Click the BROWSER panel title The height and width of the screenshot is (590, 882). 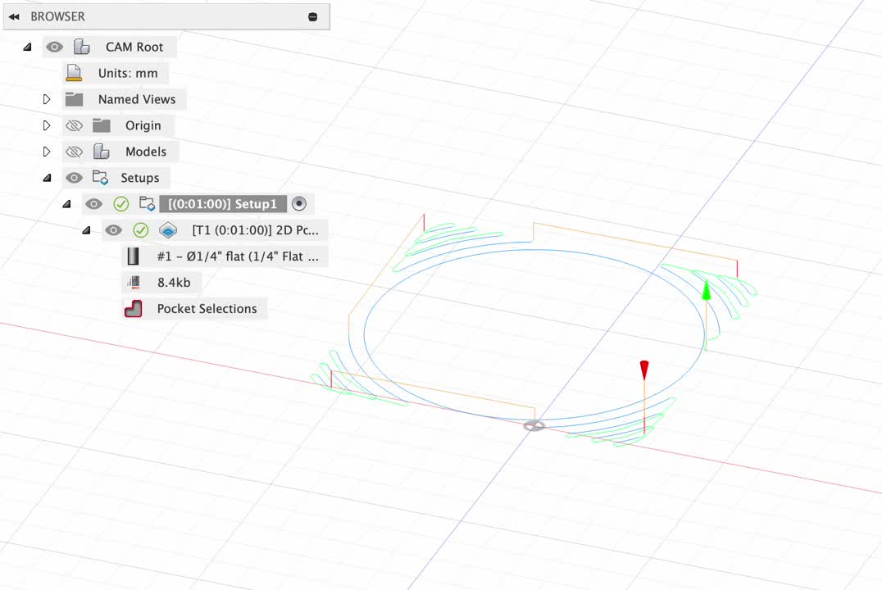(x=57, y=17)
